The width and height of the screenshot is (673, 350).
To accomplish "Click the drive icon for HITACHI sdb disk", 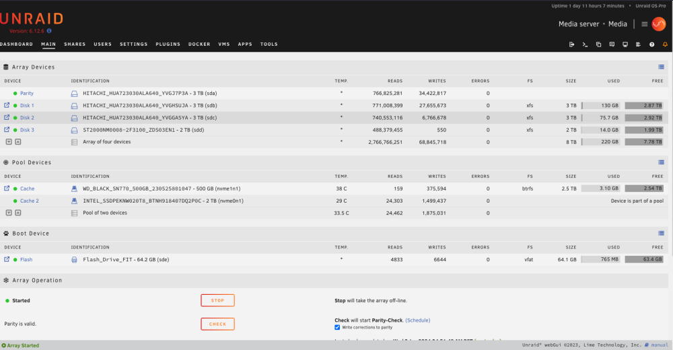I will click(74, 106).
